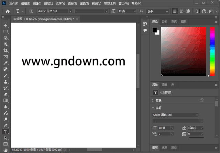
Task: Select the Brush tool
Action: (5, 75)
